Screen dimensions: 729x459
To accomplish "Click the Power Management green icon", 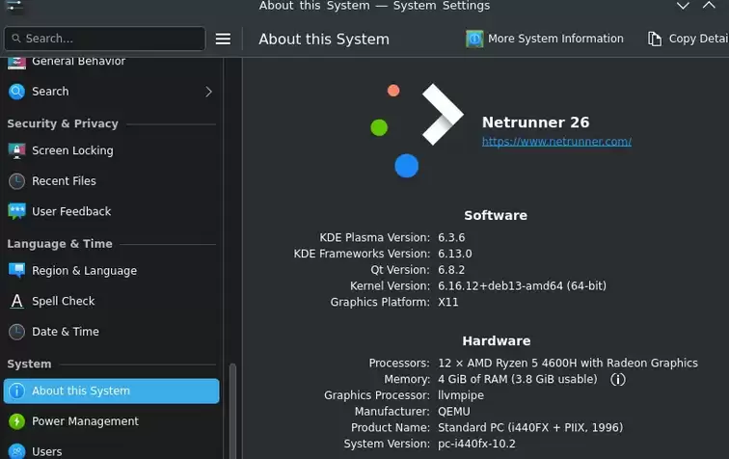I will pos(16,421).
